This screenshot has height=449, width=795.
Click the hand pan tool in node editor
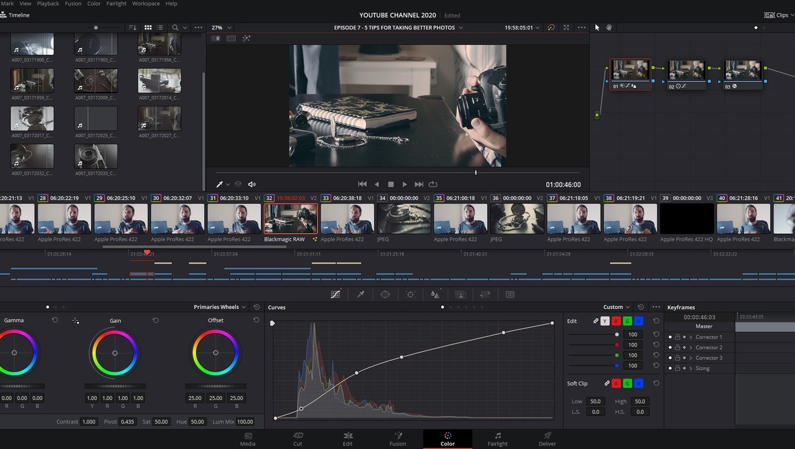click(609, 27)
